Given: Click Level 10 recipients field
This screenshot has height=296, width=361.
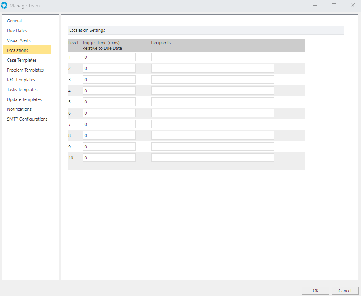Looking at the screenshot, I should 212,158.
